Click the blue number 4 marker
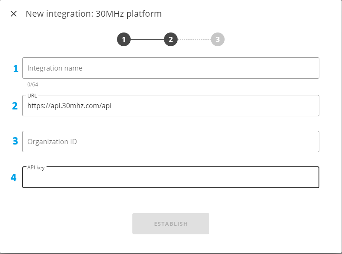This screenshot has width=342, height=254. point(14,178)
